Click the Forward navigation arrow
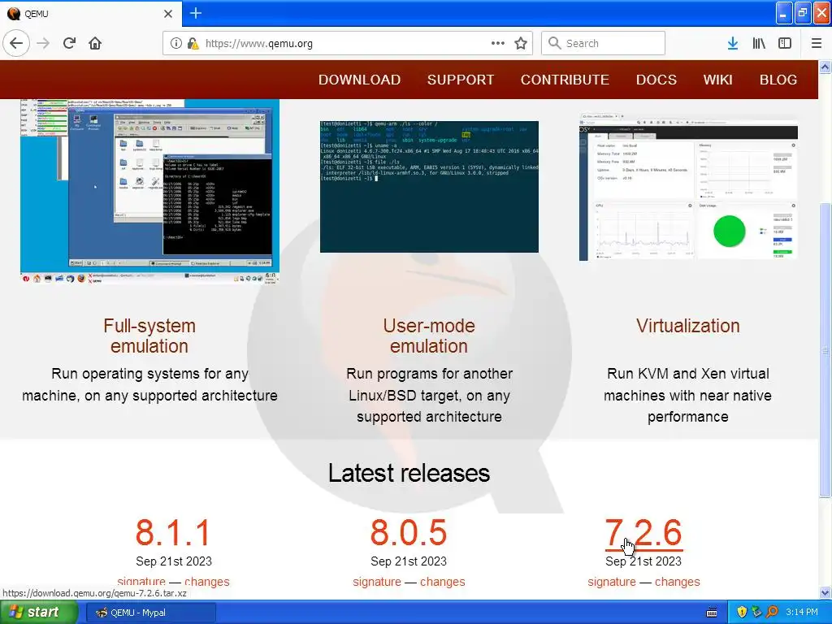This screenshot has height=624, width=832. [x=44, y=44]
